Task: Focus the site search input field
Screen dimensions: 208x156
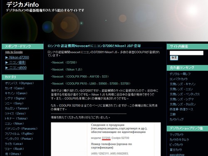Action: click(x=186, y=53)
